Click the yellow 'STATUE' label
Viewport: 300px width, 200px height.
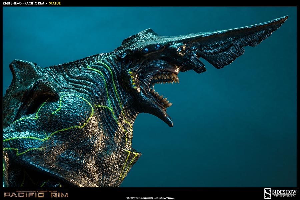point(55,3)
